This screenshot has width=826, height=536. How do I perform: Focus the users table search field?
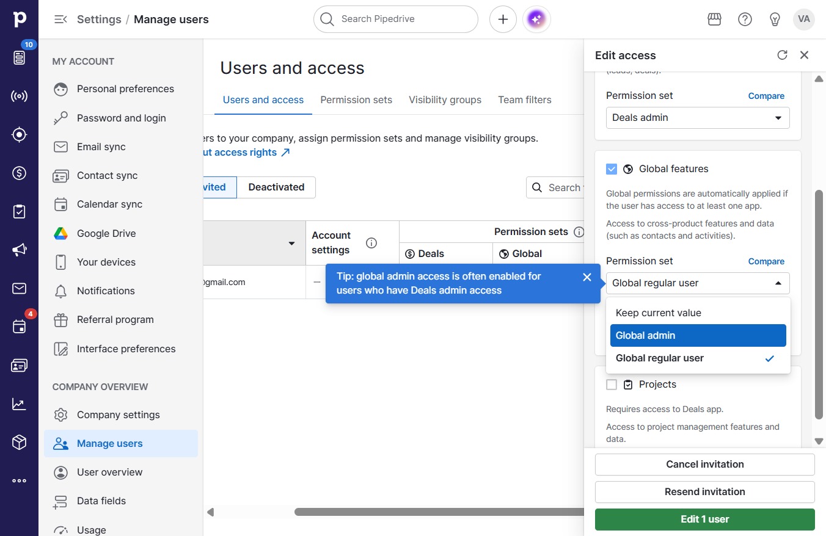tap(555, 187)
